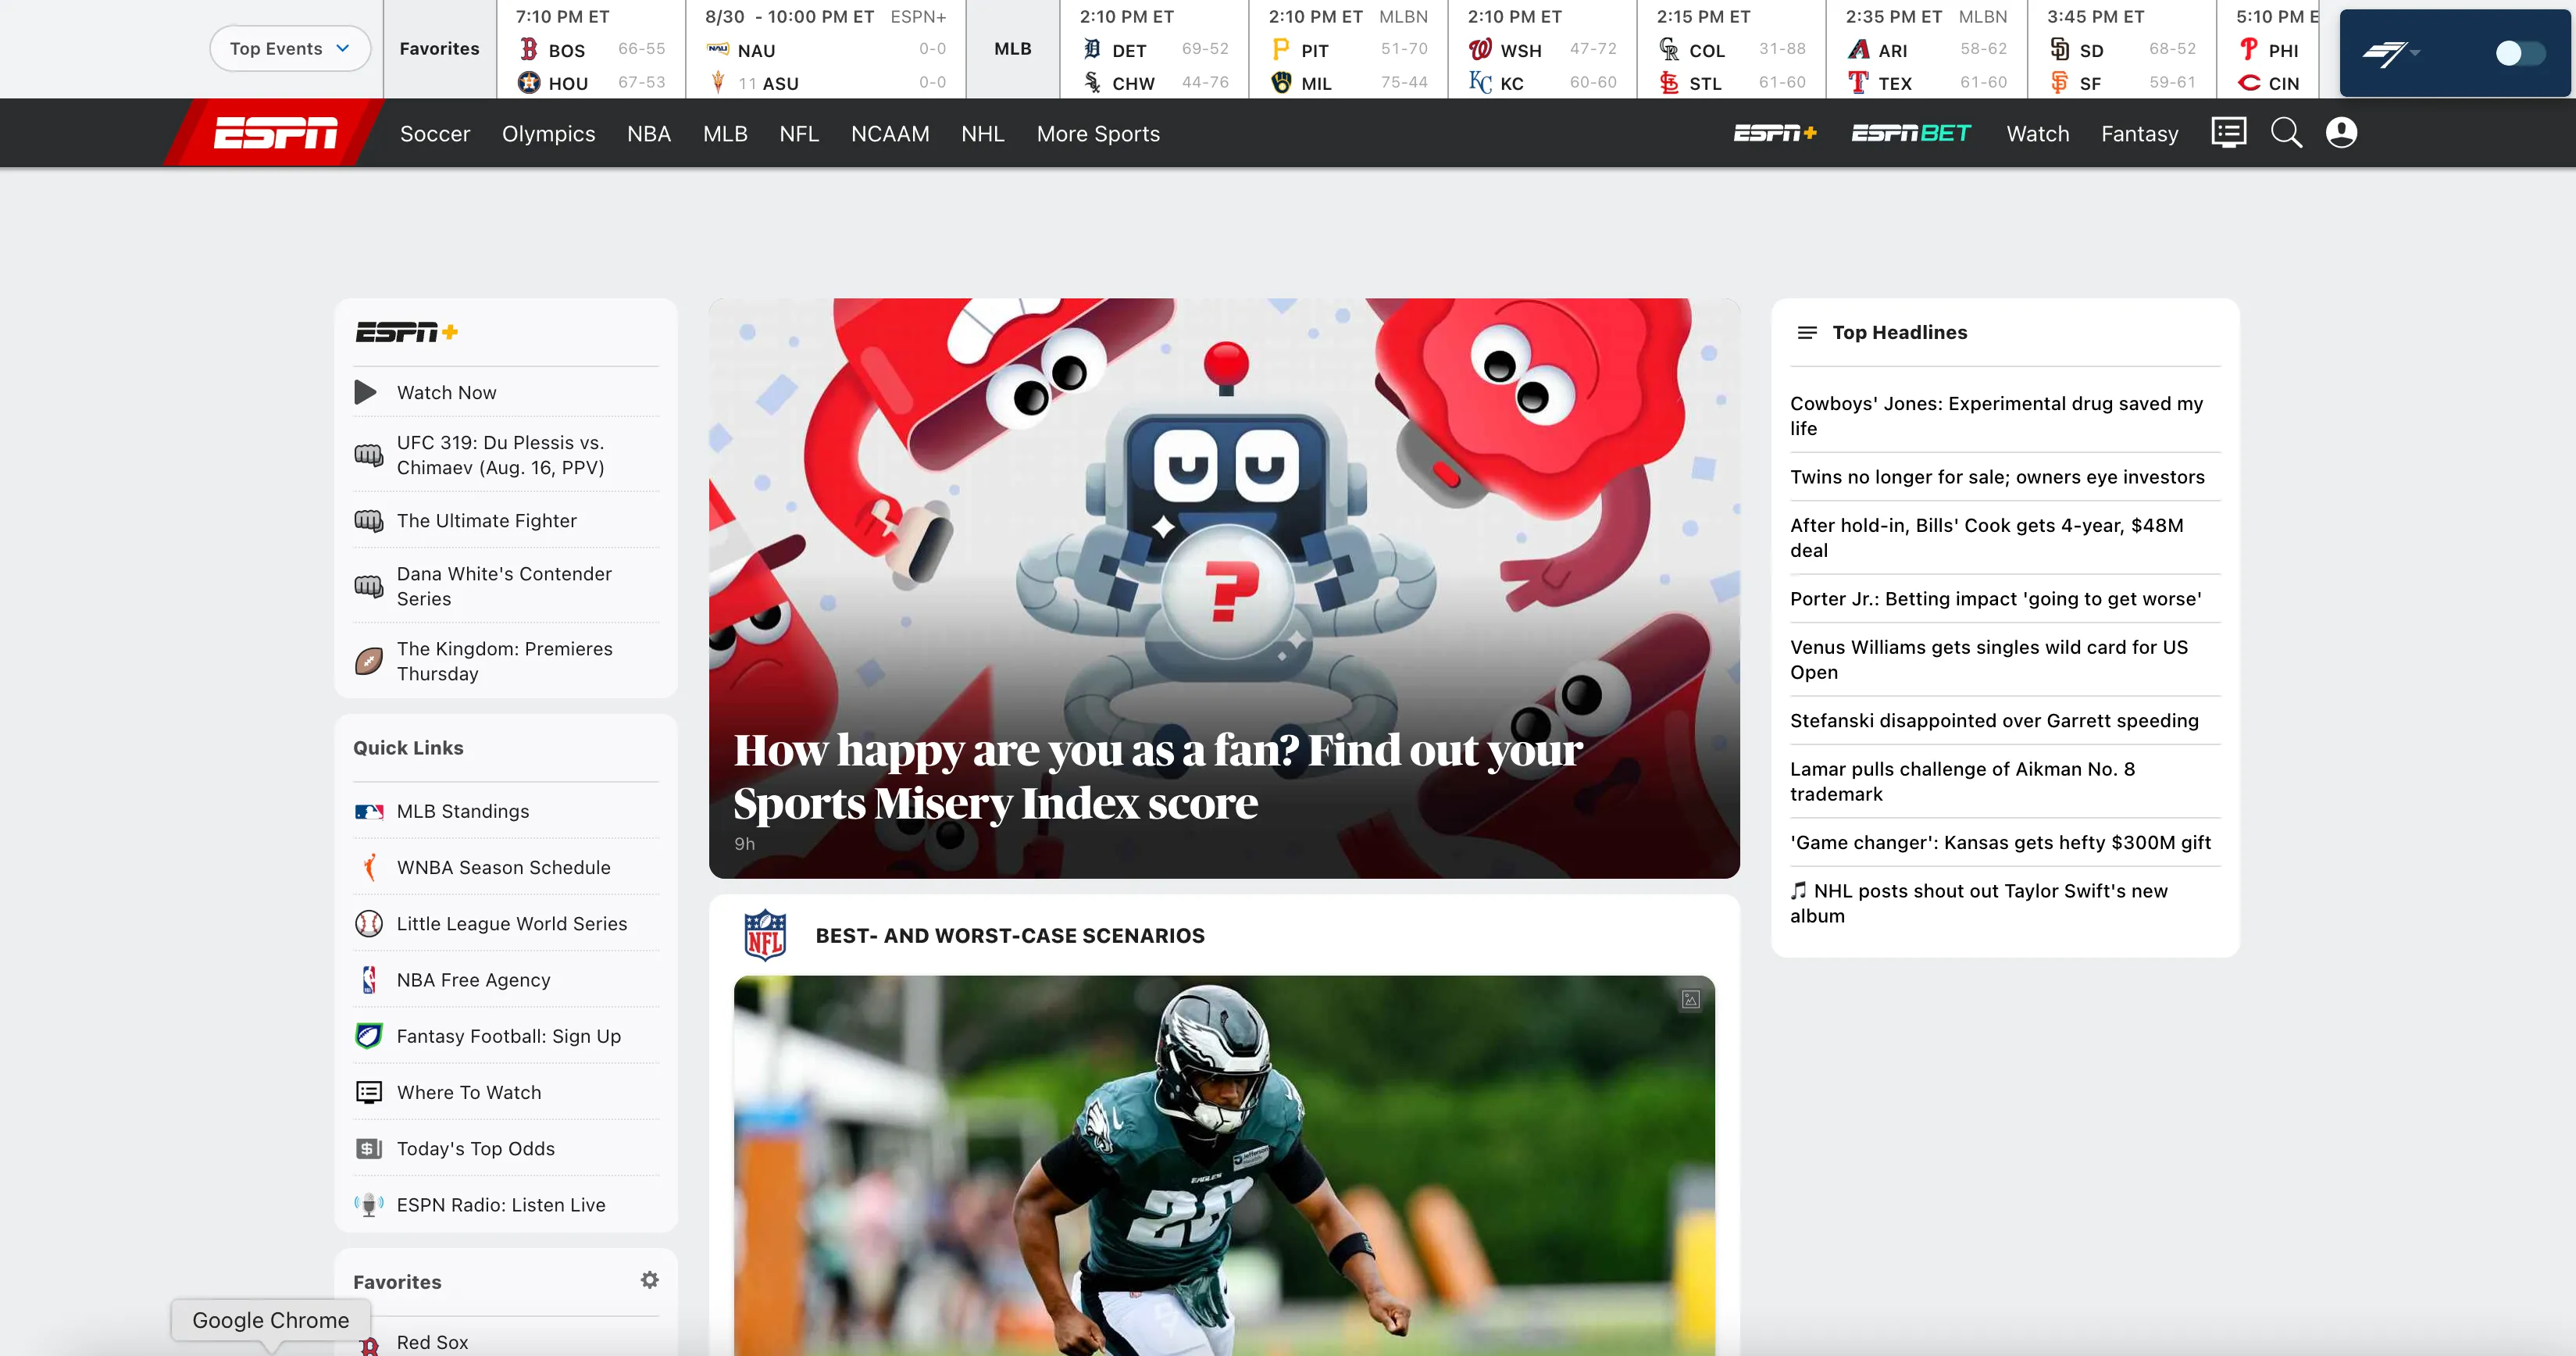Click the MLB Standings logo icon

pos(369,812)
